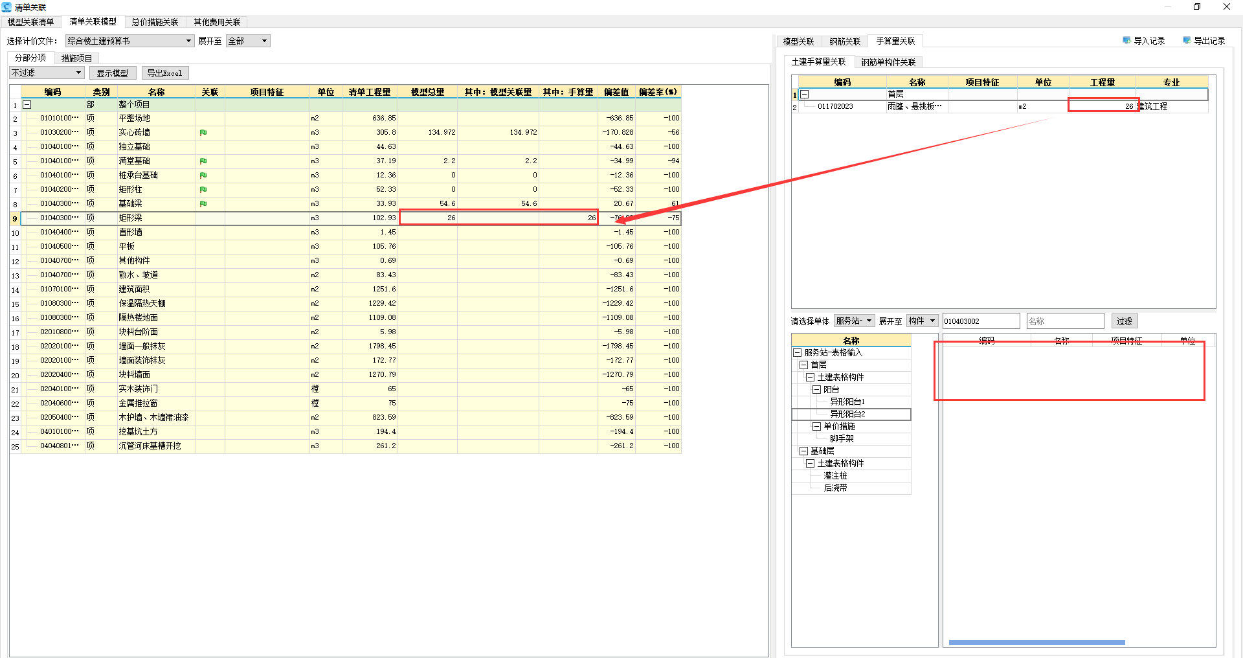This screenshot has height=658, width=1243.
Task: Select 后浇带 tree item
Action: 835,488
